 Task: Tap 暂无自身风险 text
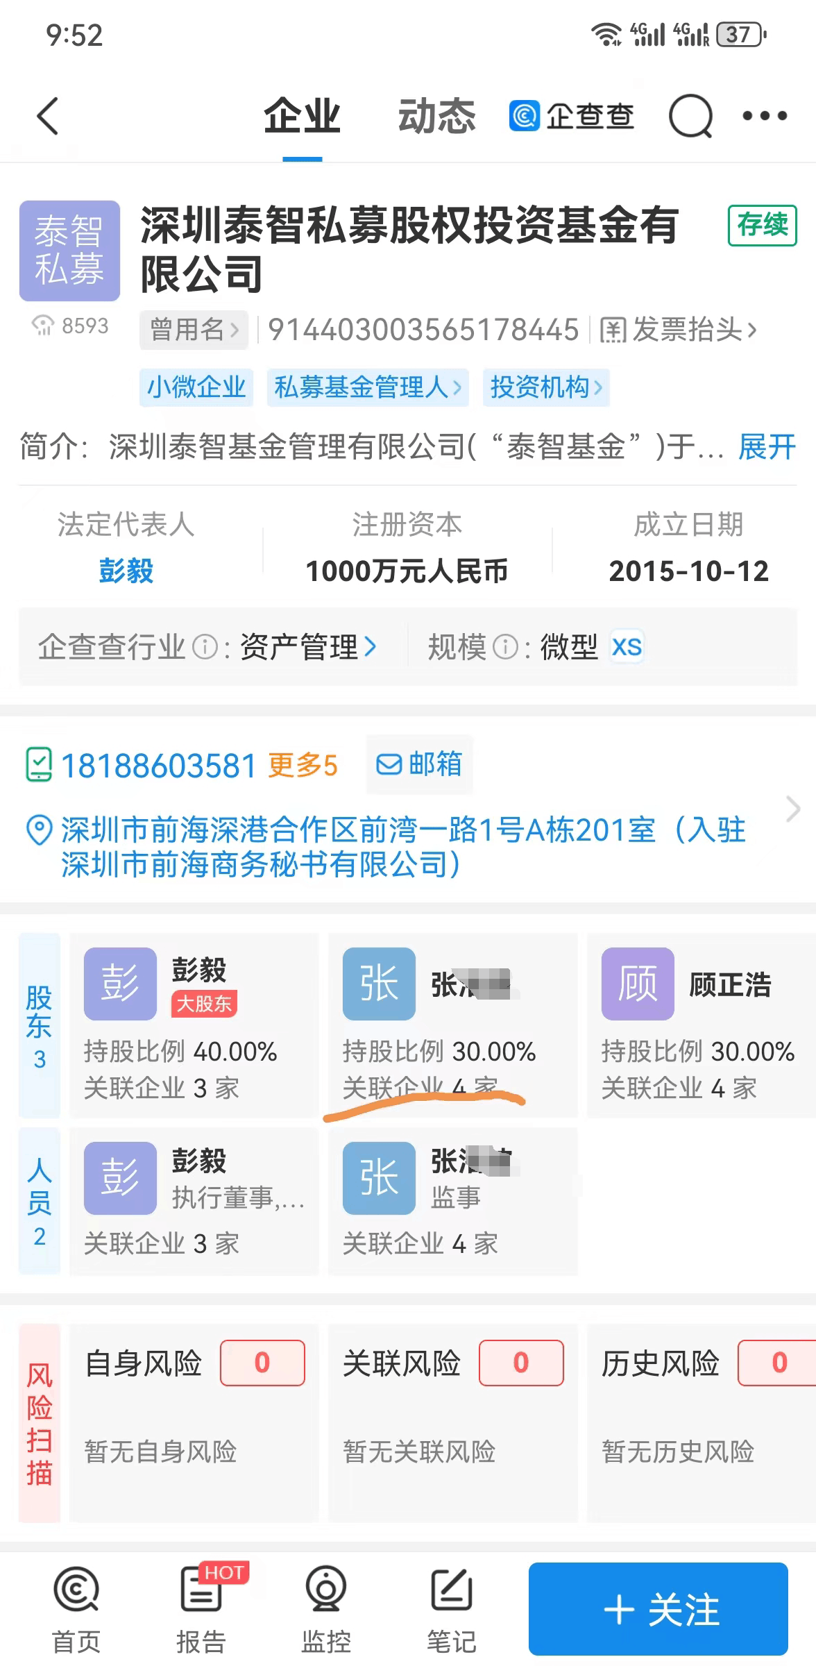click(x=160, y=1452)
